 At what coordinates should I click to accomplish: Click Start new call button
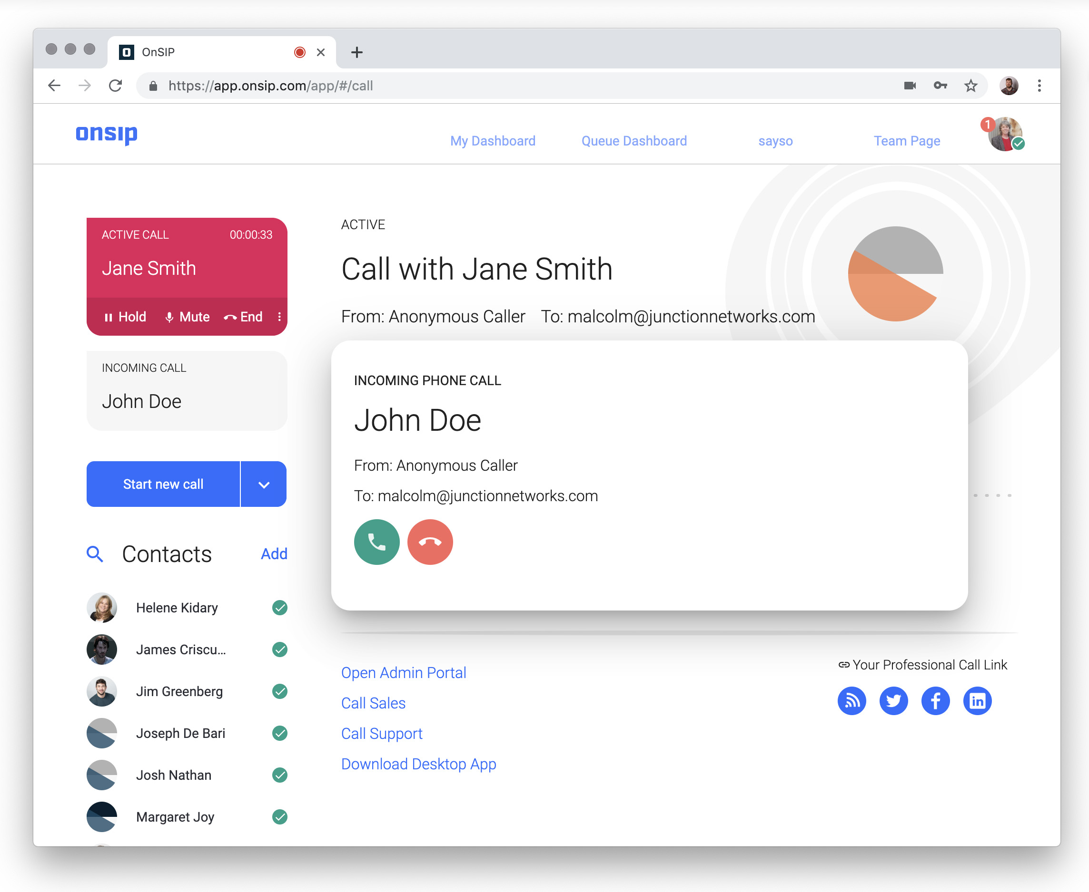[163, 484]
